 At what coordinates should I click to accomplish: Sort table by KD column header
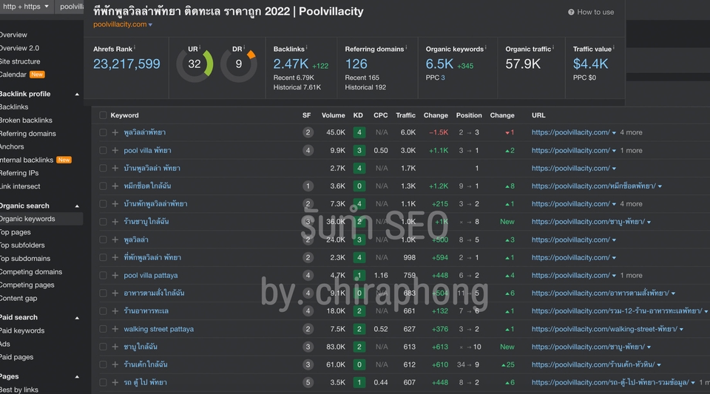click(358, 115)
